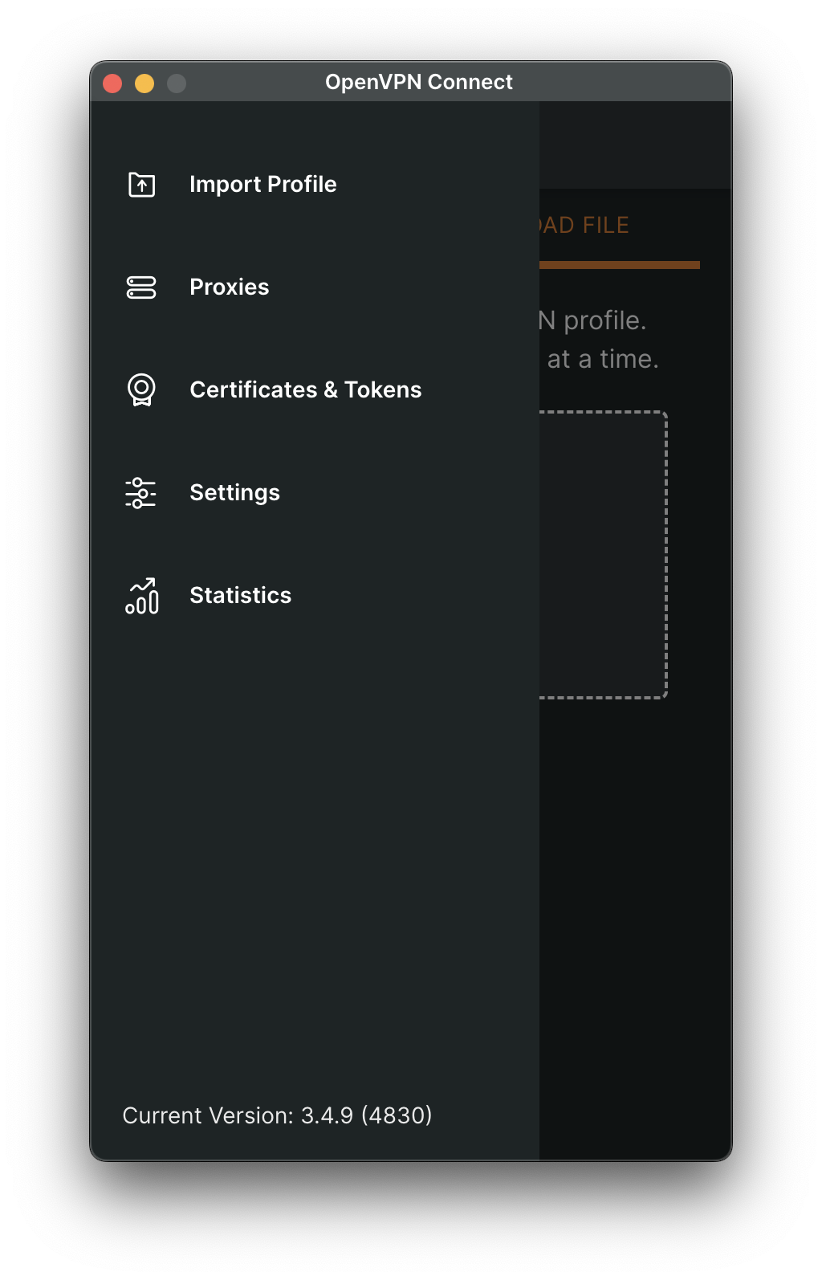The image size is (822, 1280).
Task: Go to Proxies in the side menu
Action: click(x=229, y=287)
